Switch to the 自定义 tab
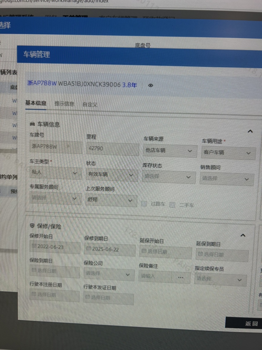Image resolution: width=262 pixels, height=350 pixels. (x=90, y=105)
